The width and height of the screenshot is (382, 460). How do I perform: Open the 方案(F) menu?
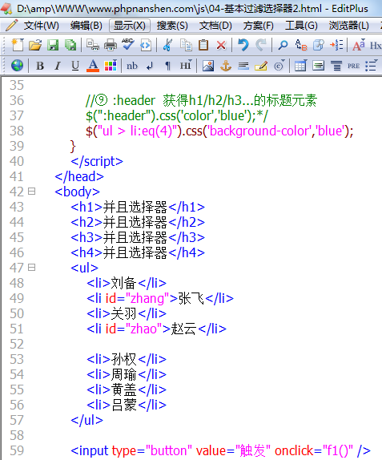[259, 26]
